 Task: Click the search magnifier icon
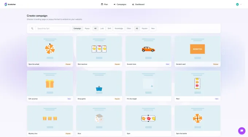click(x=32, y=29)
